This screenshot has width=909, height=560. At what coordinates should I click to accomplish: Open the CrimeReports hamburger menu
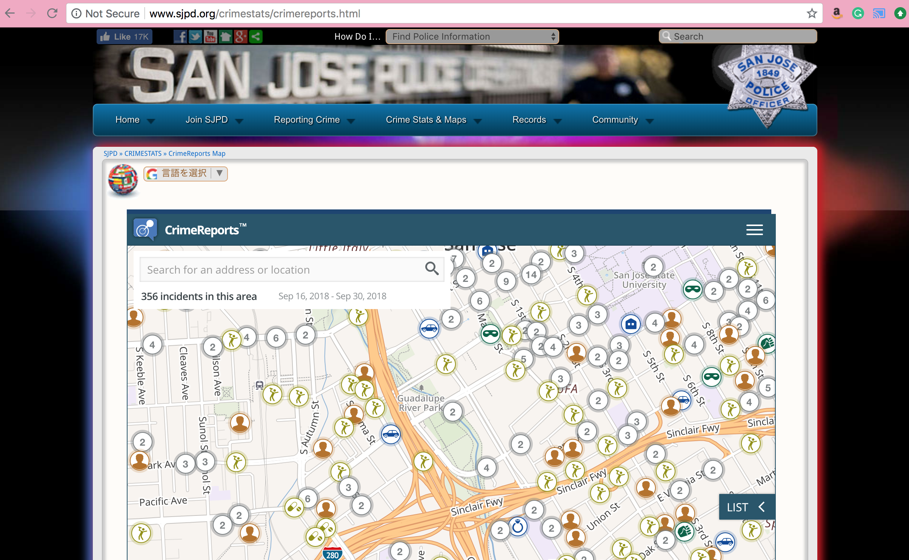click(754, 230)
